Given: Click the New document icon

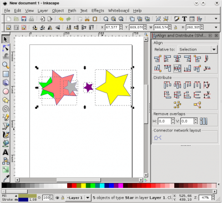Looking at the screenshot, I should click(x=9, y=19).
